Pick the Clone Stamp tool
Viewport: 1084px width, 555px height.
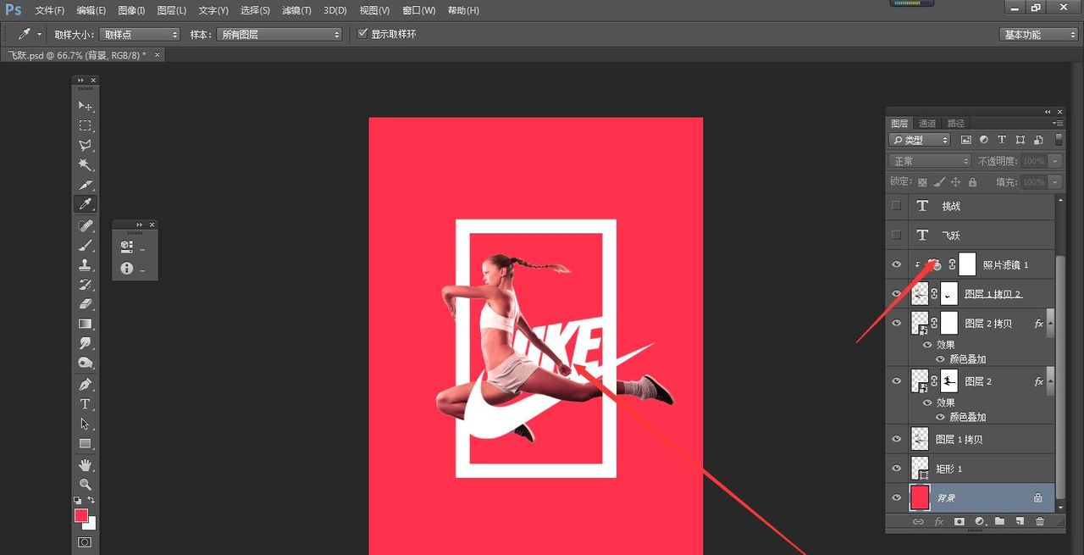(x=86, y=264)
